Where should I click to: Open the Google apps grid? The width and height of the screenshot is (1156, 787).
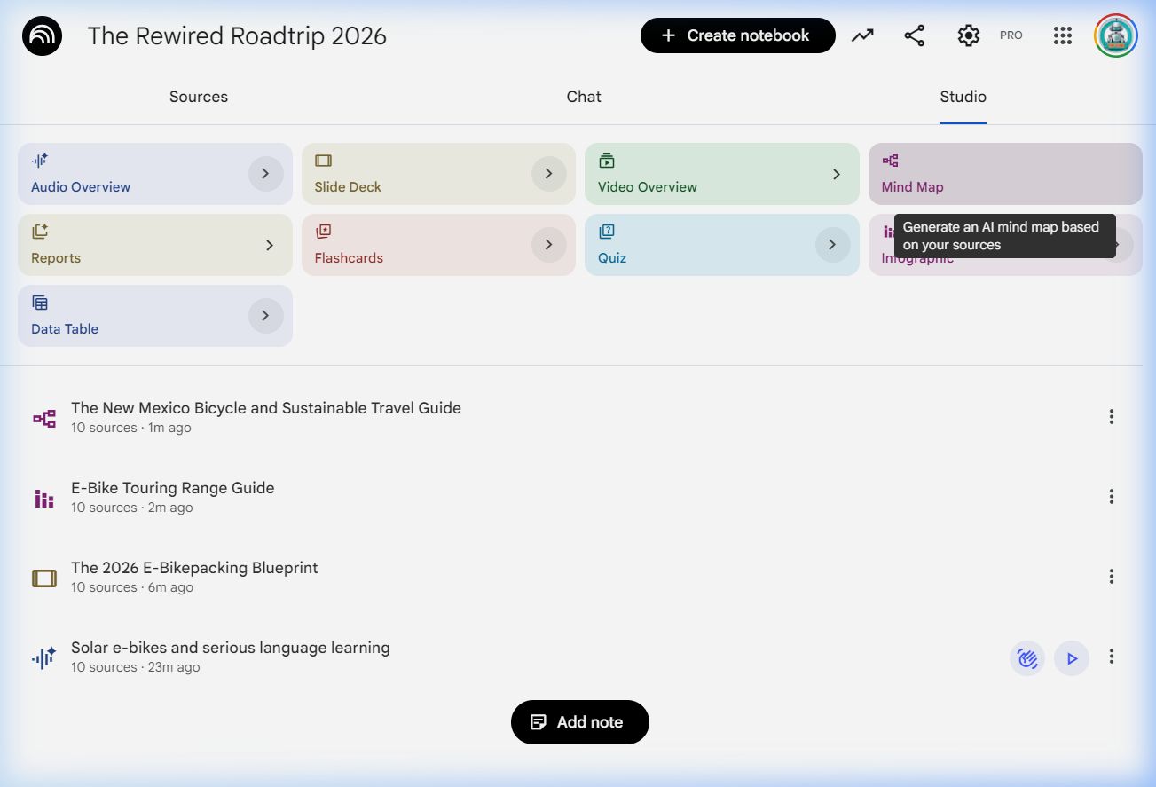click(x=1062, y=35)
